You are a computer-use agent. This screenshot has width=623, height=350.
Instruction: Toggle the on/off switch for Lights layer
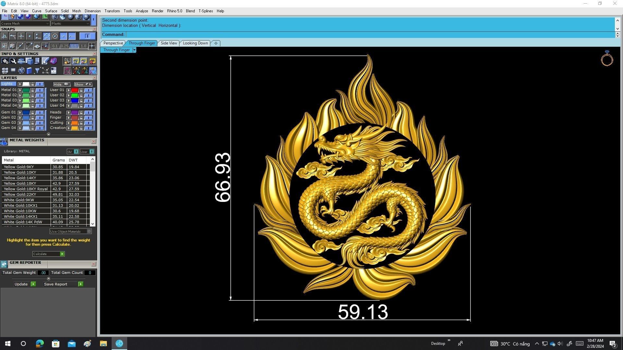[40, 84]
